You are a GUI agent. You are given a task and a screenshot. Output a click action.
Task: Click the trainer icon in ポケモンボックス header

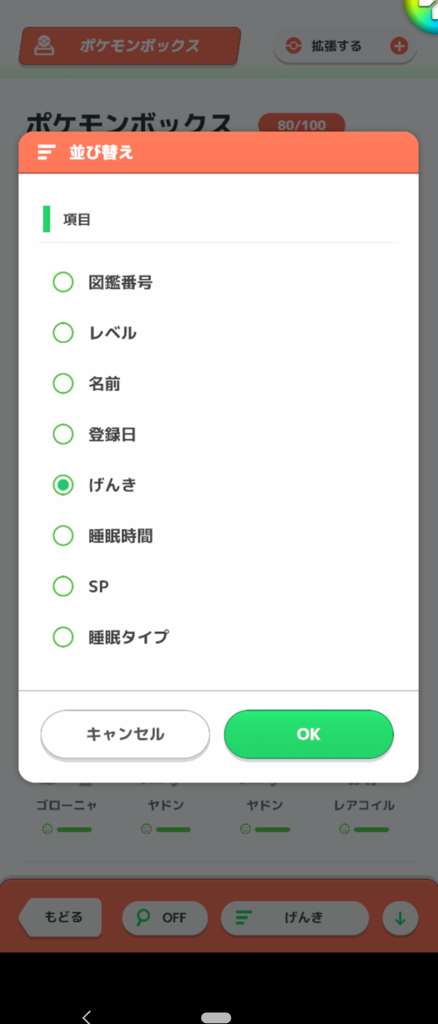(44, 46)
